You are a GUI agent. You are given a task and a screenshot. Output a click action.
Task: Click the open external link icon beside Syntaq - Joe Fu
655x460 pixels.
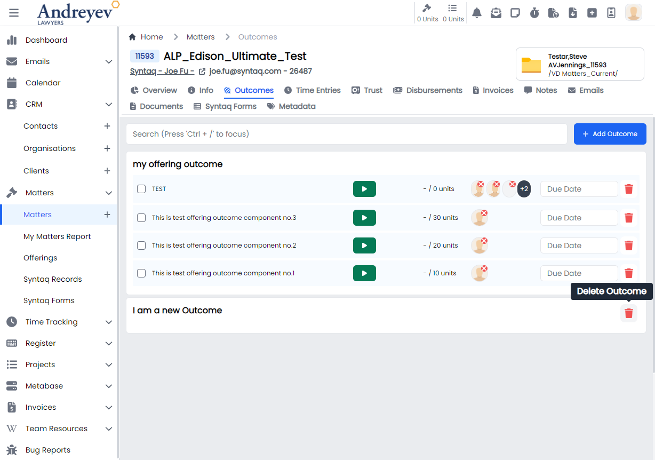click(202, 72)
